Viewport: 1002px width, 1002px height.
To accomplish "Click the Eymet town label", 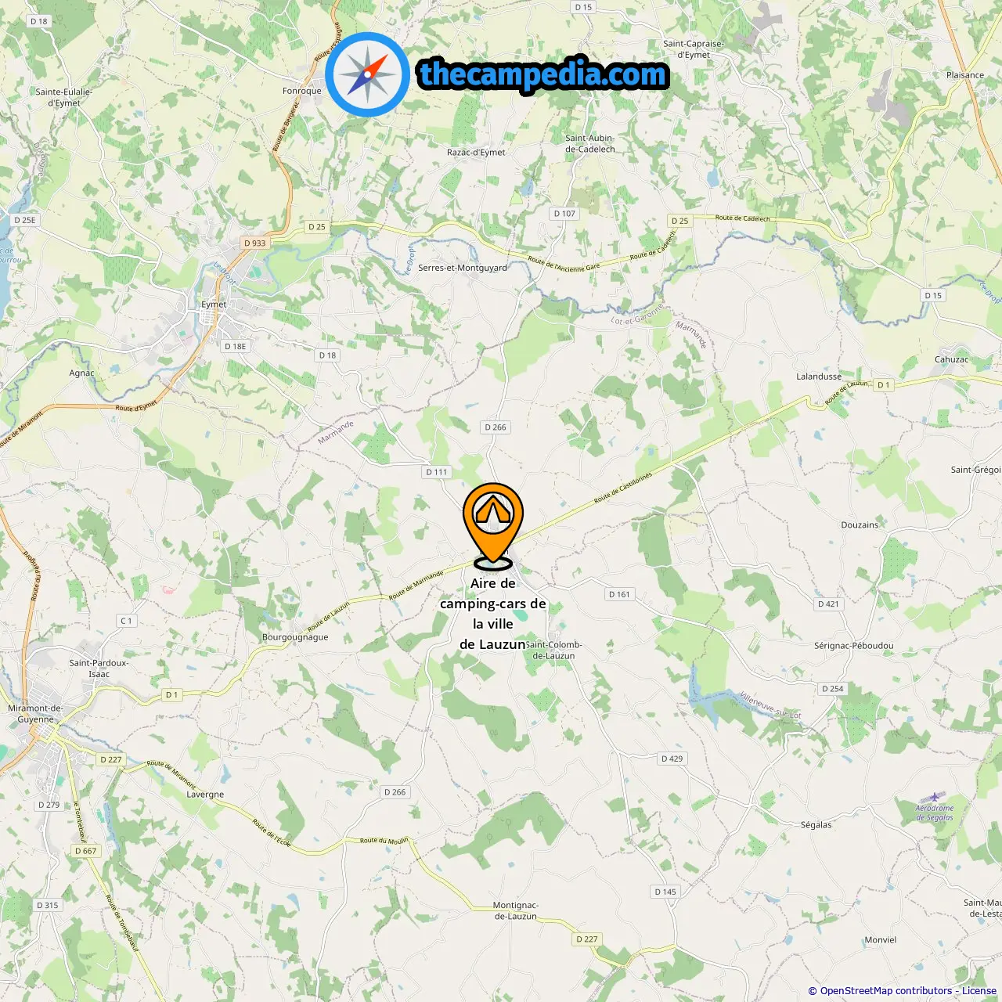I will (x=214, y=305).
